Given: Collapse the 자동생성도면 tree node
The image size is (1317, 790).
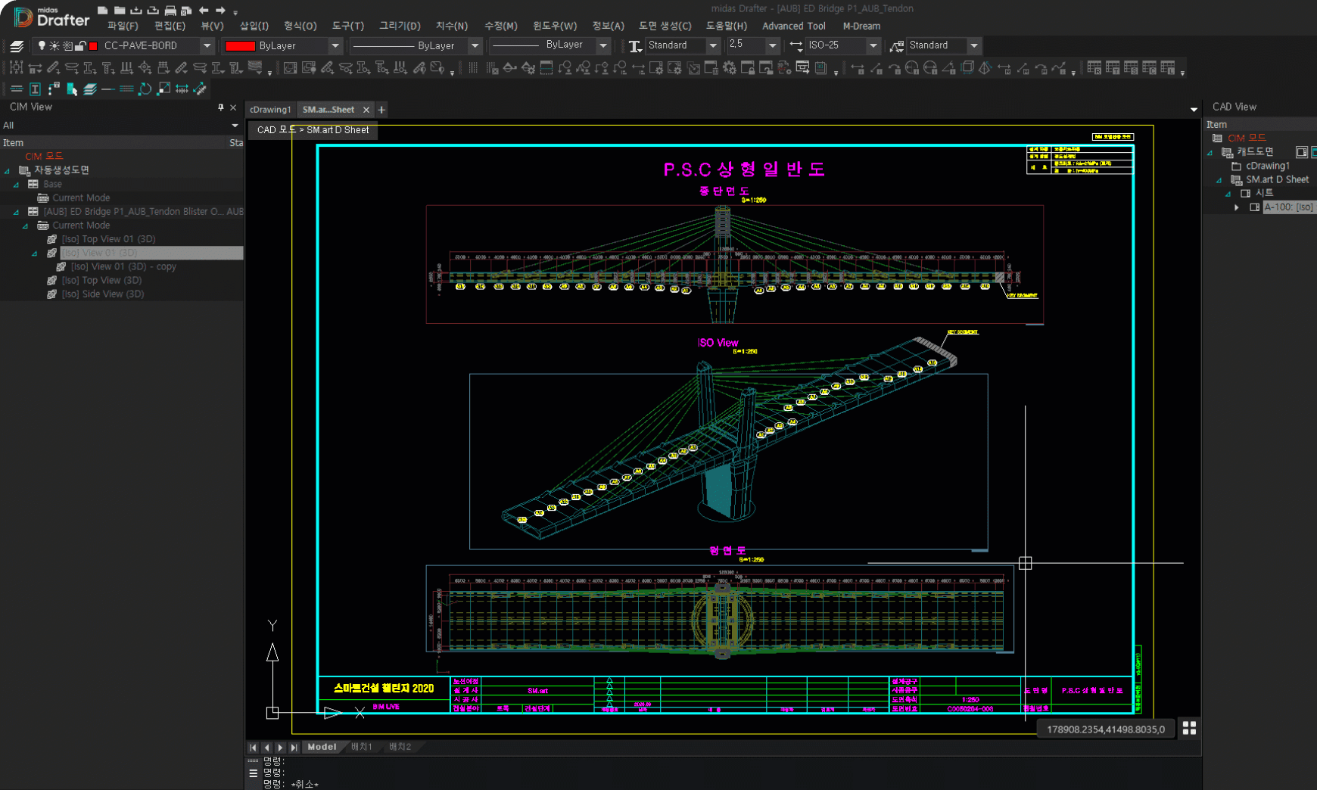Looking at the screenshot, I should (x=7, y=171).
